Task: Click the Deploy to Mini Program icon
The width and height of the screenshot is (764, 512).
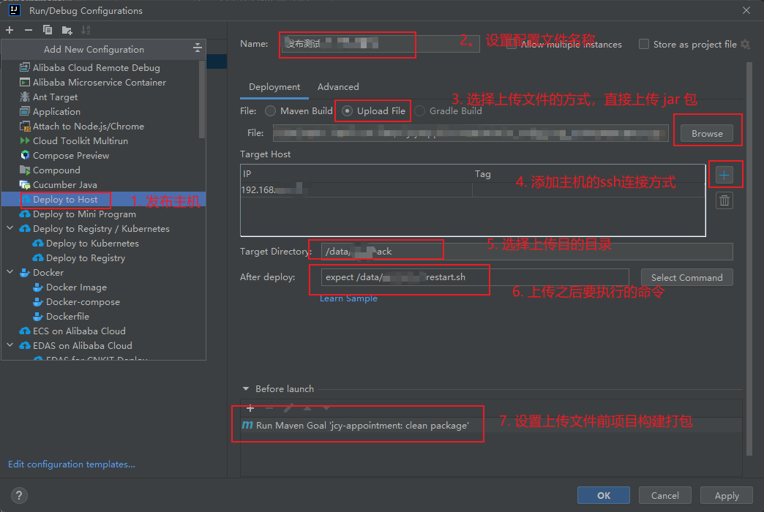Action: tap(25, 214)
